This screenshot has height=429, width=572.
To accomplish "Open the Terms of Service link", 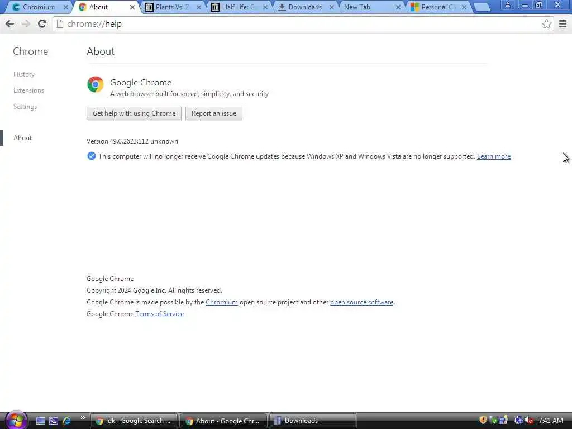I will 159,314.
